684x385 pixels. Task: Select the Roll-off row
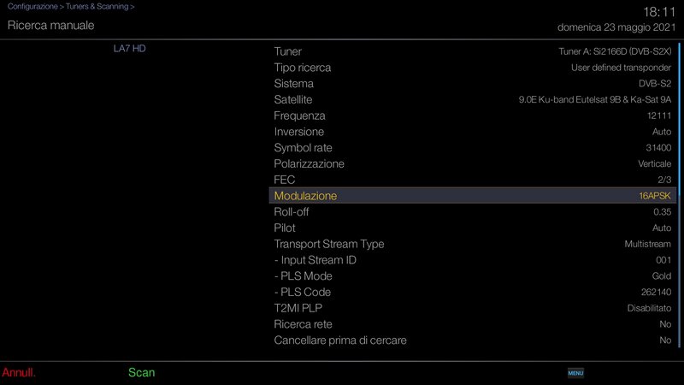click(473, 211)
